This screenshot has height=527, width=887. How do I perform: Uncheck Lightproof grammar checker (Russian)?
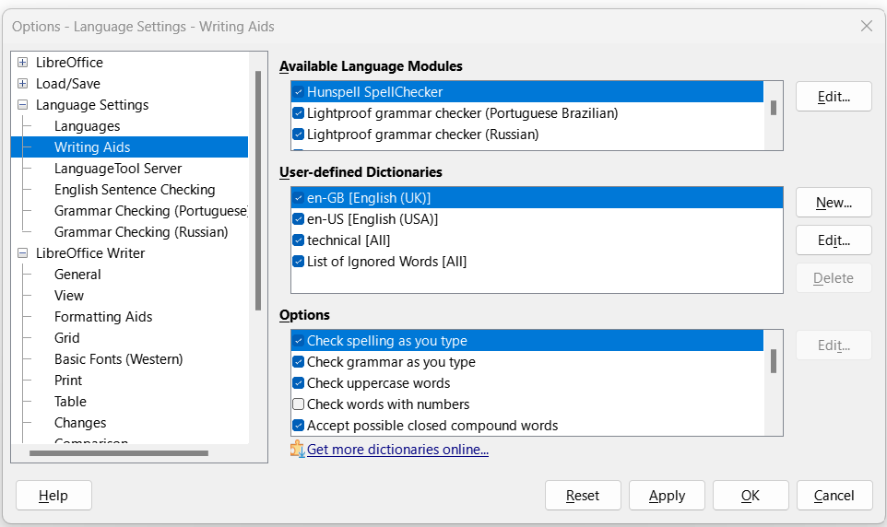(299, 135)
